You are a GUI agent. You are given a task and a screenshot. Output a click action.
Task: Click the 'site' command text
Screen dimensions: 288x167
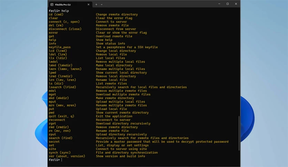52,149
